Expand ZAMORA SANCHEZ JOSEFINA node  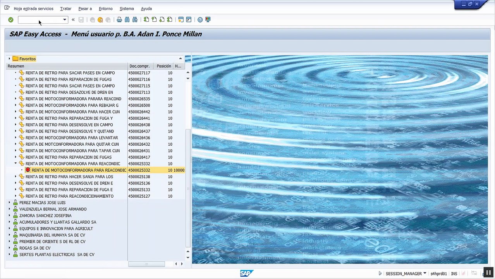click(9, 215)
